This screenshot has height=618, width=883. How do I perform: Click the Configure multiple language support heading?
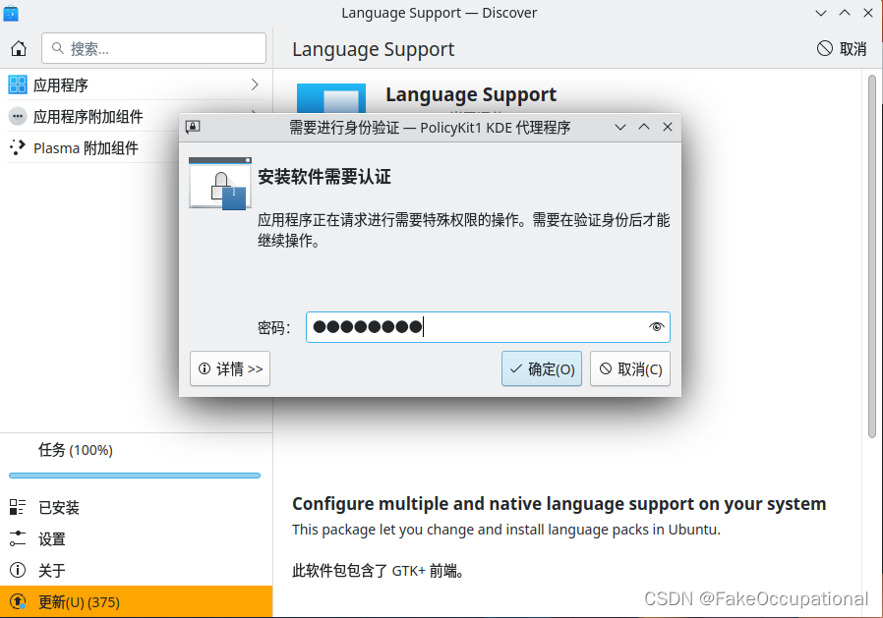click(559, 504)
